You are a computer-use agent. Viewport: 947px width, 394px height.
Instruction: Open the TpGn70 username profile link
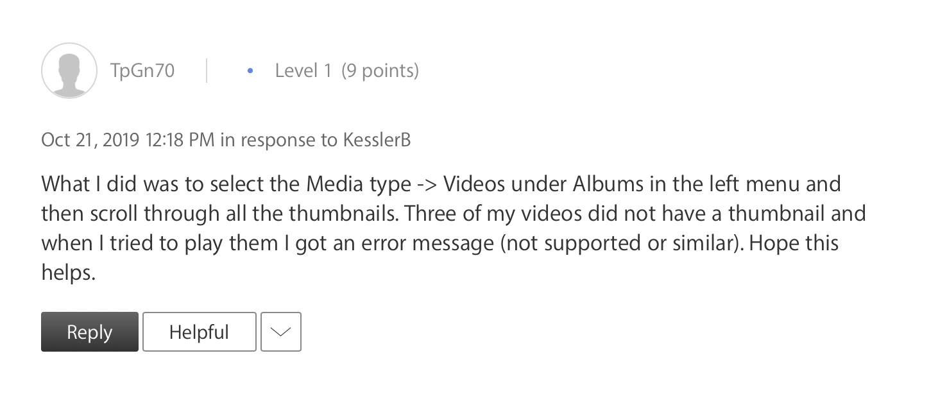pyautogui.click(x=142, y=71)
